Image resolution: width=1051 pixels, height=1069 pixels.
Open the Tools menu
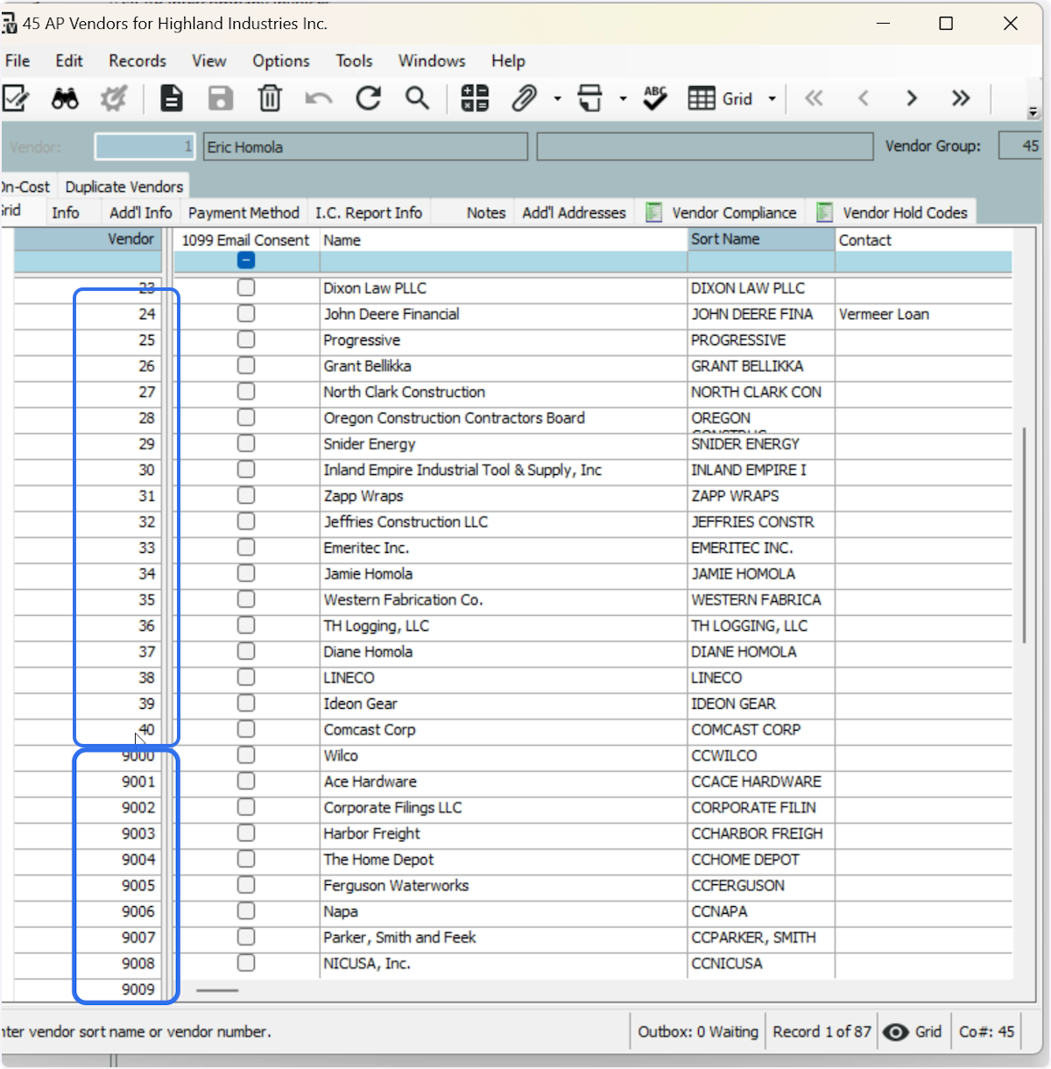(354, 60)
